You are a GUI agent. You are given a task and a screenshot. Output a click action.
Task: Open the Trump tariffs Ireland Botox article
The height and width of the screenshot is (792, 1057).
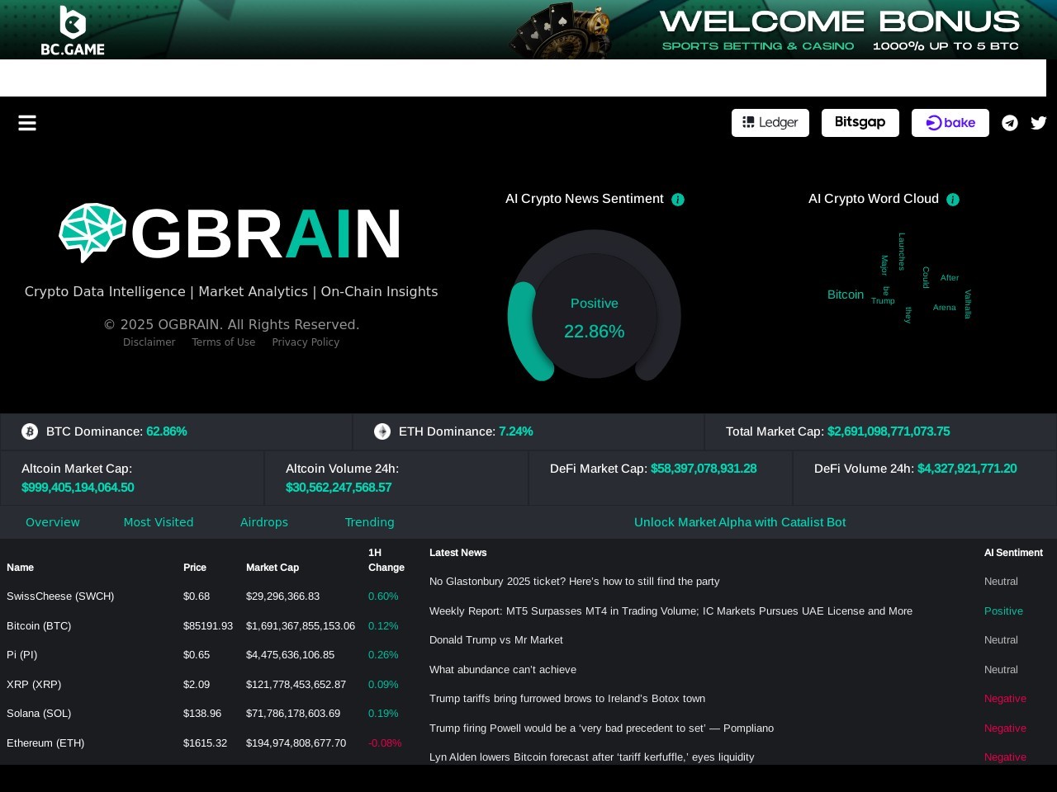(x=567, y=699)
